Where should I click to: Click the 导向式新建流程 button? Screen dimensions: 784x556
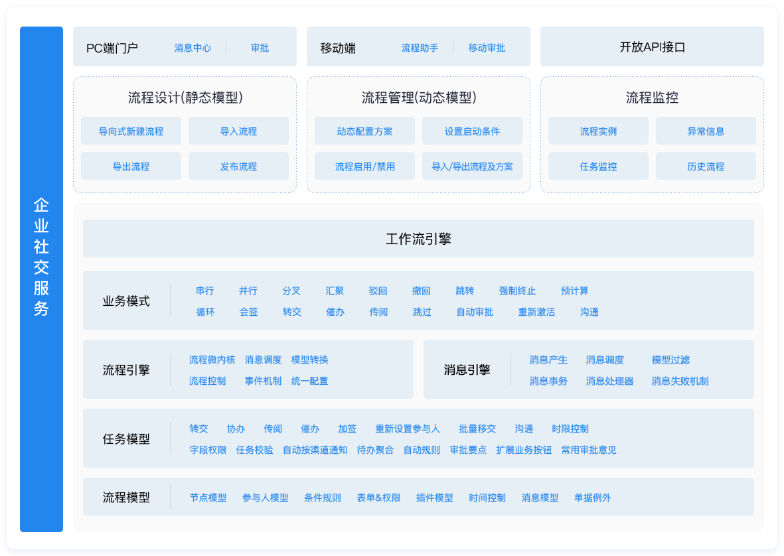130,131
